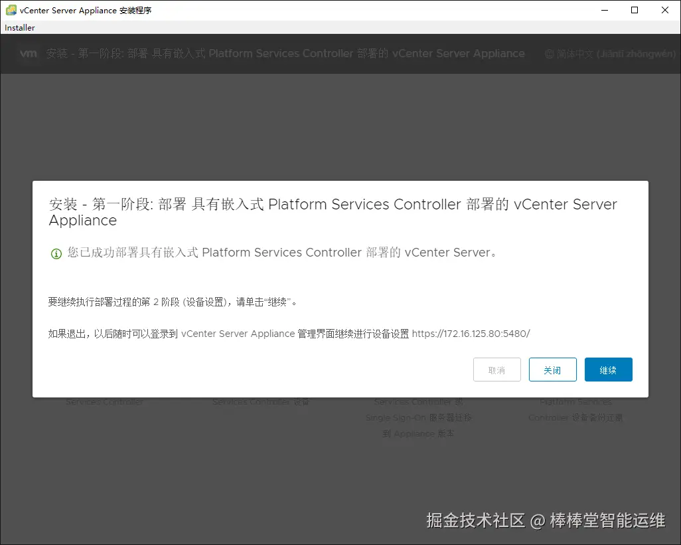The width and height of the screenshot is (681, 545).
Task: Open the Installer menu
Action: click(19, 27)
